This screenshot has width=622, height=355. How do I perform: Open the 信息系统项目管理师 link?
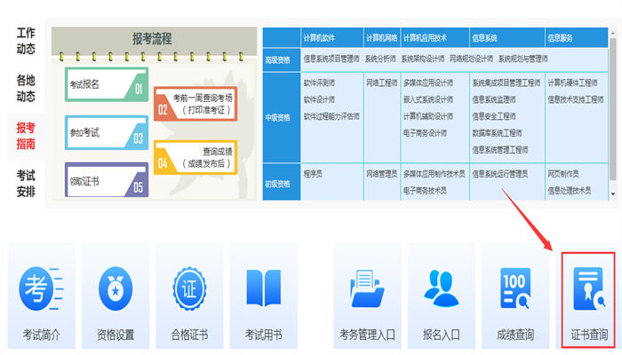[x=331, y=59]
